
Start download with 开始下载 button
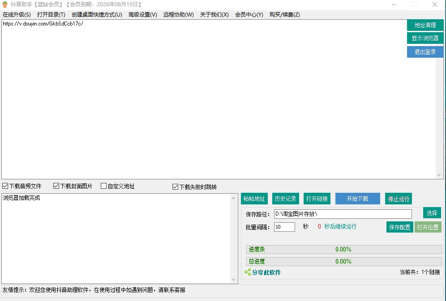click(357, 199)
